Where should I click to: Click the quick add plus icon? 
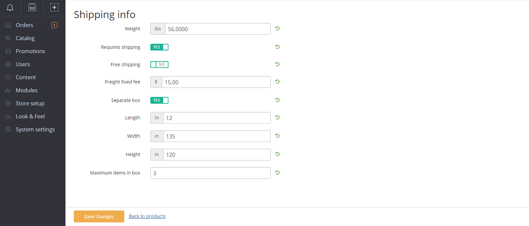(54, 7)
